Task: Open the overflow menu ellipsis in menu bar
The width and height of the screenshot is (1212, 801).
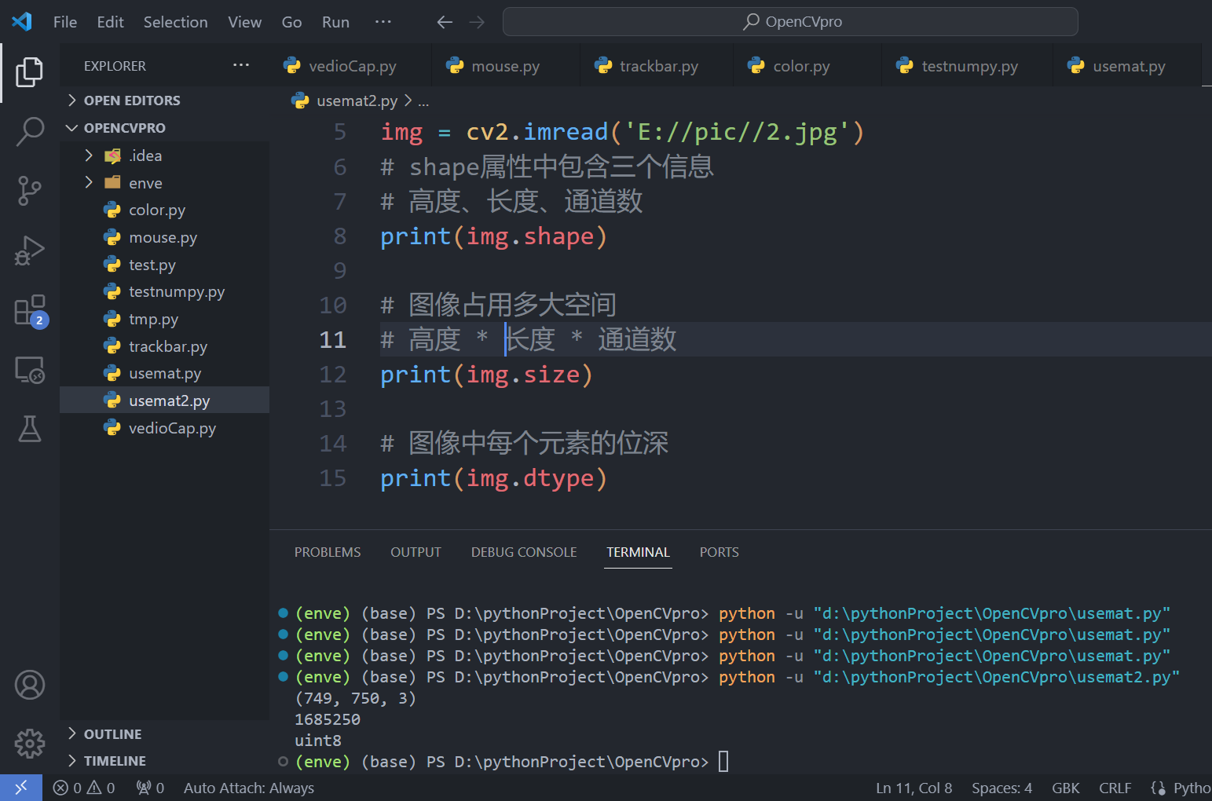Action: [383, 22]
